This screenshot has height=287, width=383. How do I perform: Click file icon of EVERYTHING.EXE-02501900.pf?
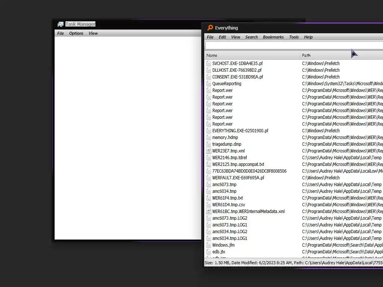tap(209, 130)
